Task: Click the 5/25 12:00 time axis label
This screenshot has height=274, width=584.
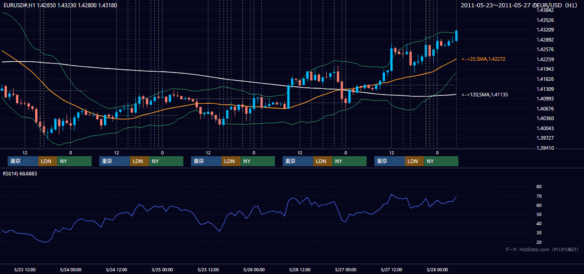Action: (x=208, y=269)
